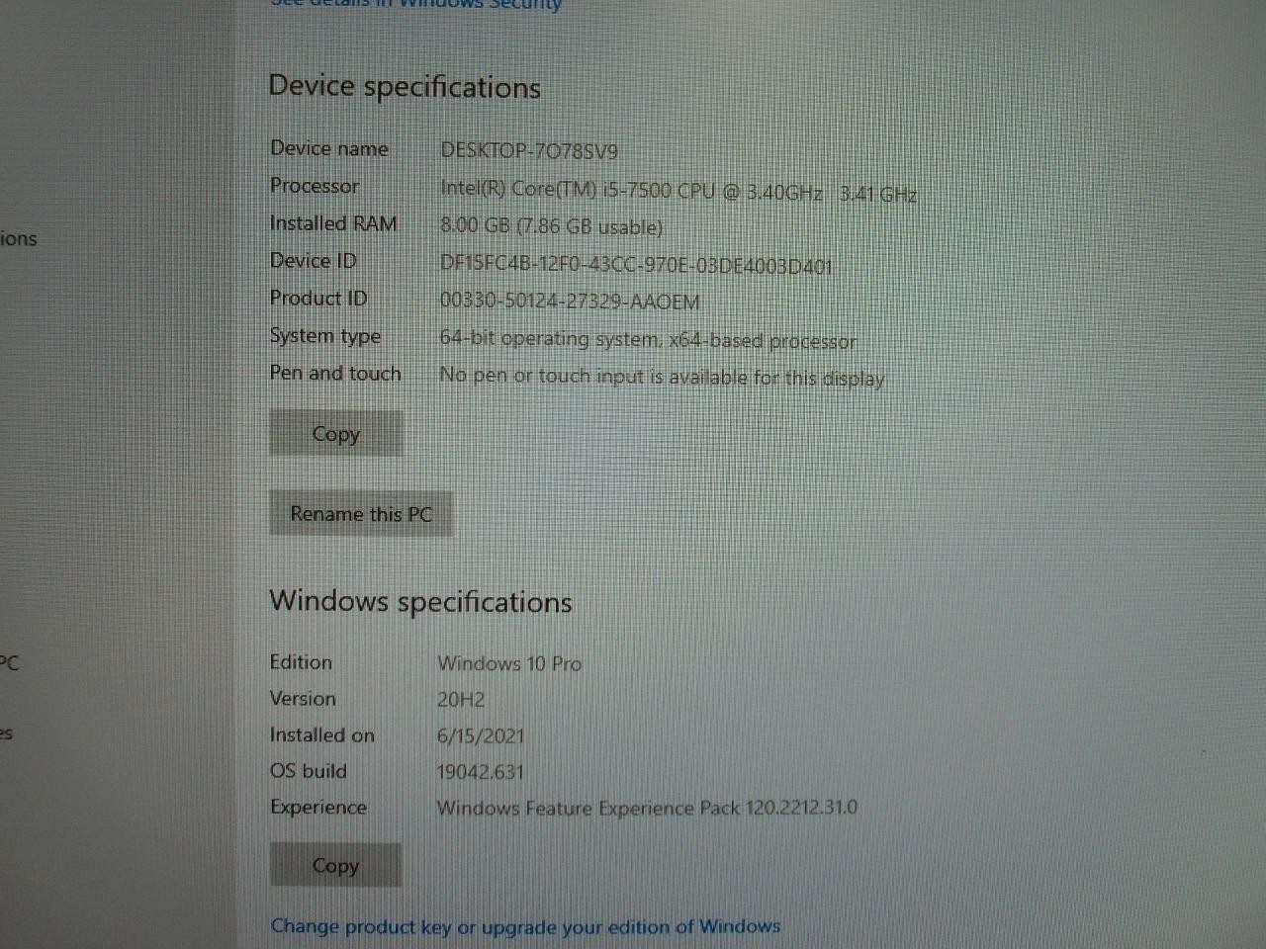Select device name DESKTOP-7O78SV9
The width and height of the screenshot is (1266, 949).
[x=529, y=151]
